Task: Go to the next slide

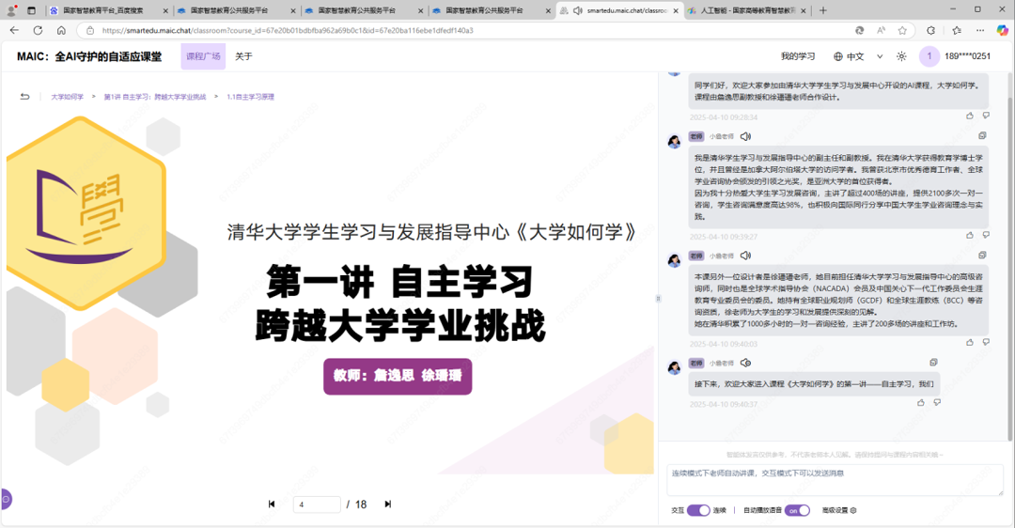Action: pyautogui.click(x=388, y=505)
